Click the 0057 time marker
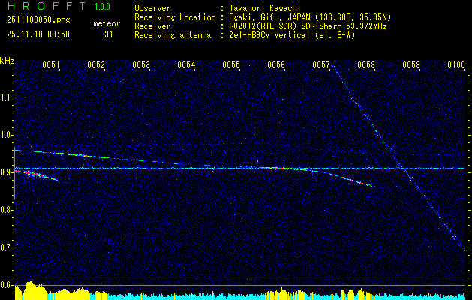The width and height of the screenshot is (472, 300). [x=321, y=64]
